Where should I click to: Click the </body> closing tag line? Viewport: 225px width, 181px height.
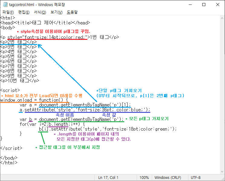[9, 158]
